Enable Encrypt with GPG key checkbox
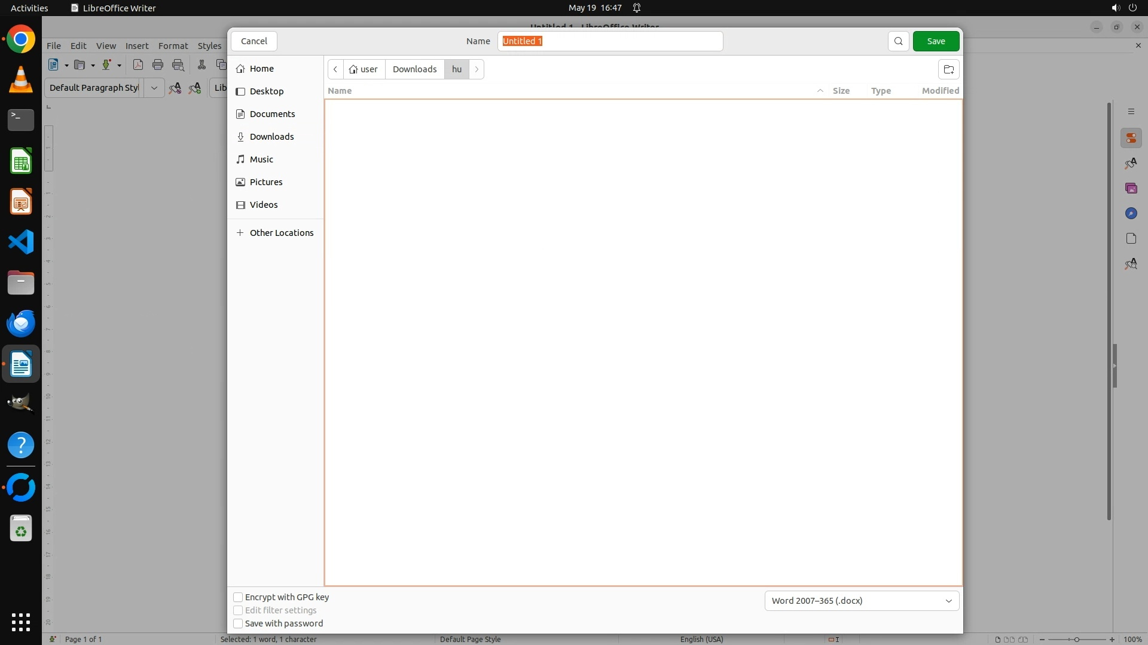Image resolution: width=1148 pixels, height=645 pixels. click(x=238, y=597)
